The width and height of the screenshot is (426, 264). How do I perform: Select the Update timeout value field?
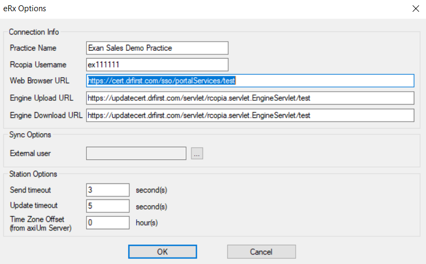click(107, 206)
